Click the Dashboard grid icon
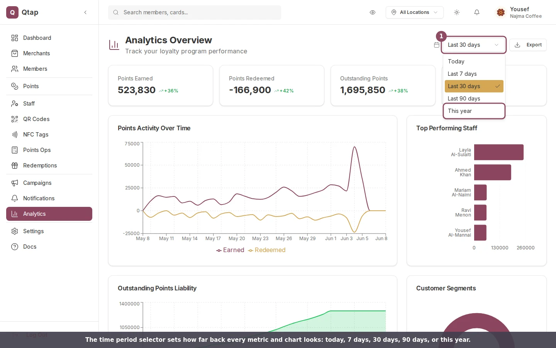This screenshot has width=556, height=348. click(x=15, y=38)
